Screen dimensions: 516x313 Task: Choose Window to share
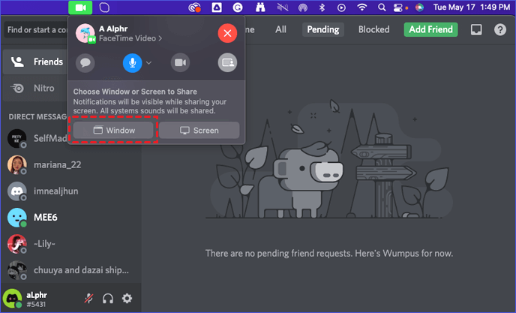(x=113, y=131)
